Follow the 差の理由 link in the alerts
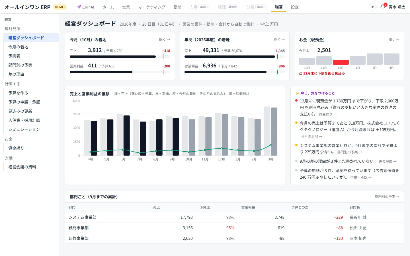Viewport: 410px width, 256px height. coord(388,162)
